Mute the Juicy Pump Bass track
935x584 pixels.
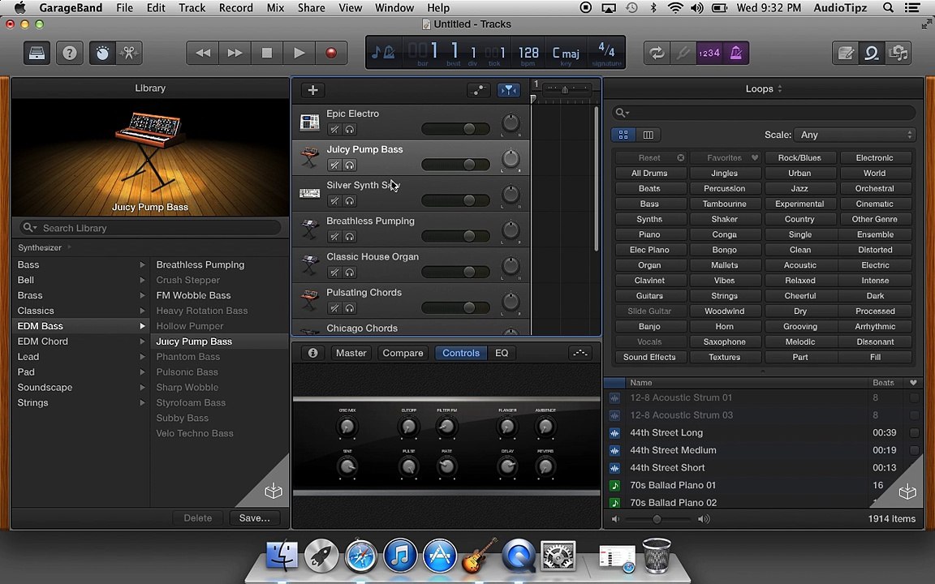point(334,165)
